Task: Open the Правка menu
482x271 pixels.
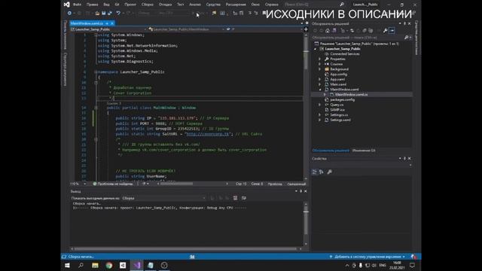Action: 92,5
